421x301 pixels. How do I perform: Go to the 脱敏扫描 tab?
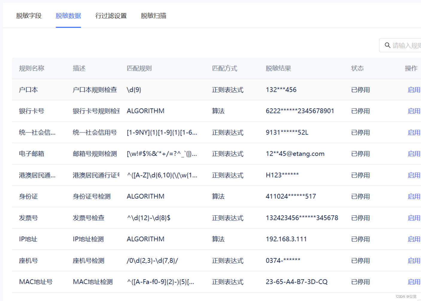(153, 16)
